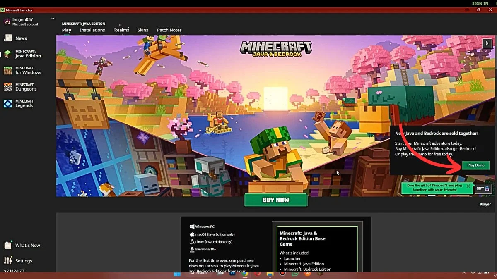
Task: Click the Minecraft Java & Bedrock logo
Action: [276, 48]
